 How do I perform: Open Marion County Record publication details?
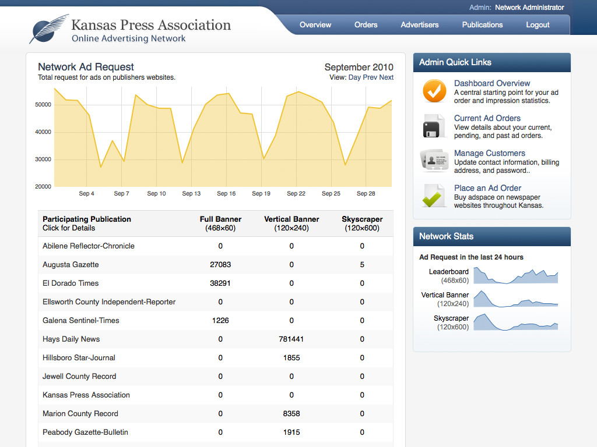(x=80, y=414)
